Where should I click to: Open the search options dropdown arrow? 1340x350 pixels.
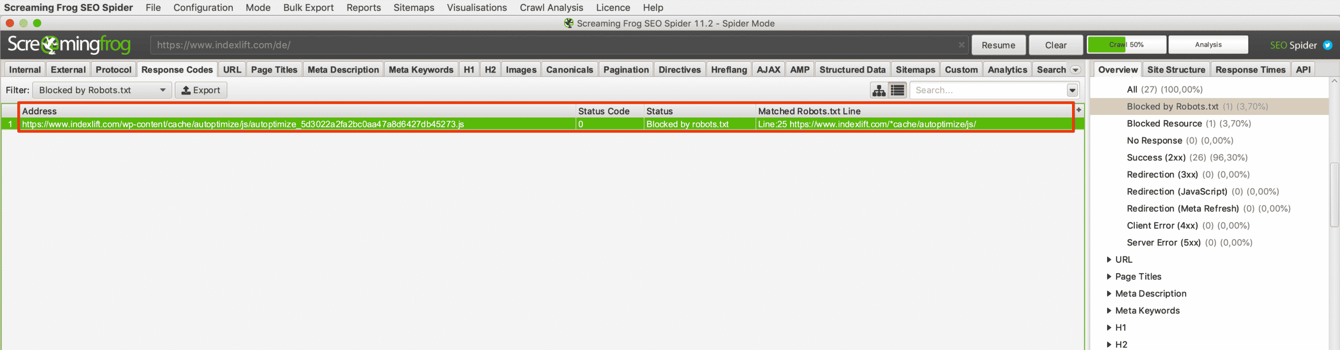(1072, 90)
